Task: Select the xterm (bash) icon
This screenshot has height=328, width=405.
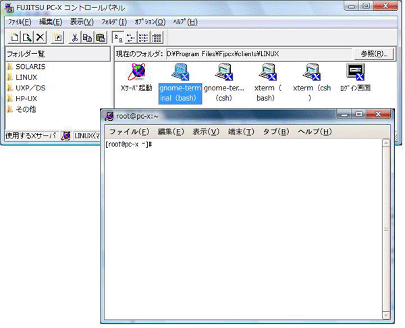Action: pyautogui.click(x=267, y=82)
